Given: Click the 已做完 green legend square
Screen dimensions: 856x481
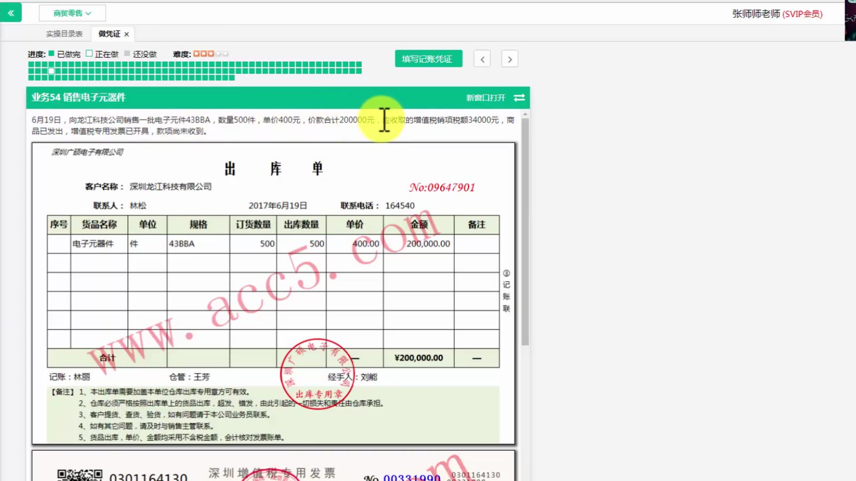Looking at the screenshot, I should tap(51, 53).
